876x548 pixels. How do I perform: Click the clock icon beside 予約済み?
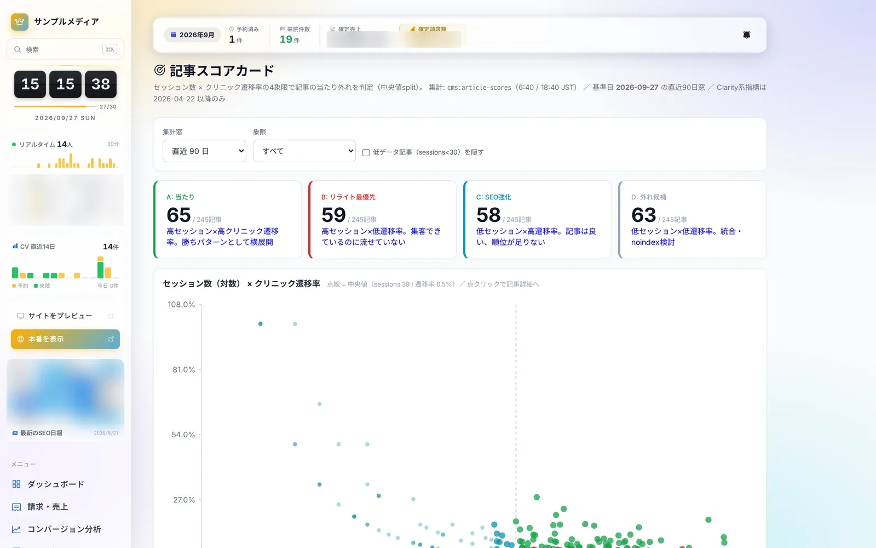[x=232, y=29]
